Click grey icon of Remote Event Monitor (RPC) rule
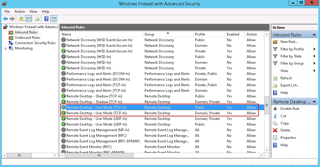Screen dimensions: 320x167 [64, 147]
